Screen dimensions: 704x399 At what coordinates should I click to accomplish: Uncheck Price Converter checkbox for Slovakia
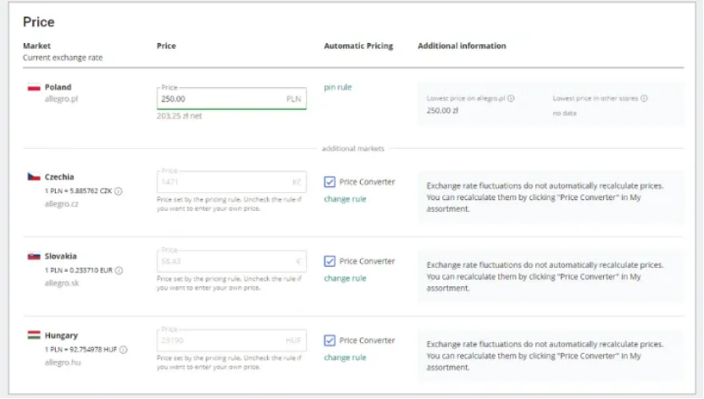(330, 261)
